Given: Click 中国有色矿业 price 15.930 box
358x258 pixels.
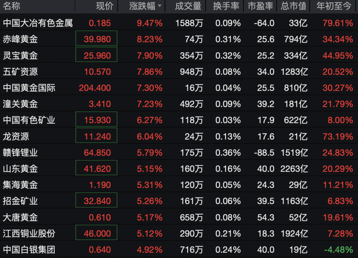Looking at the screenshot, I should (x=96, y=120).
